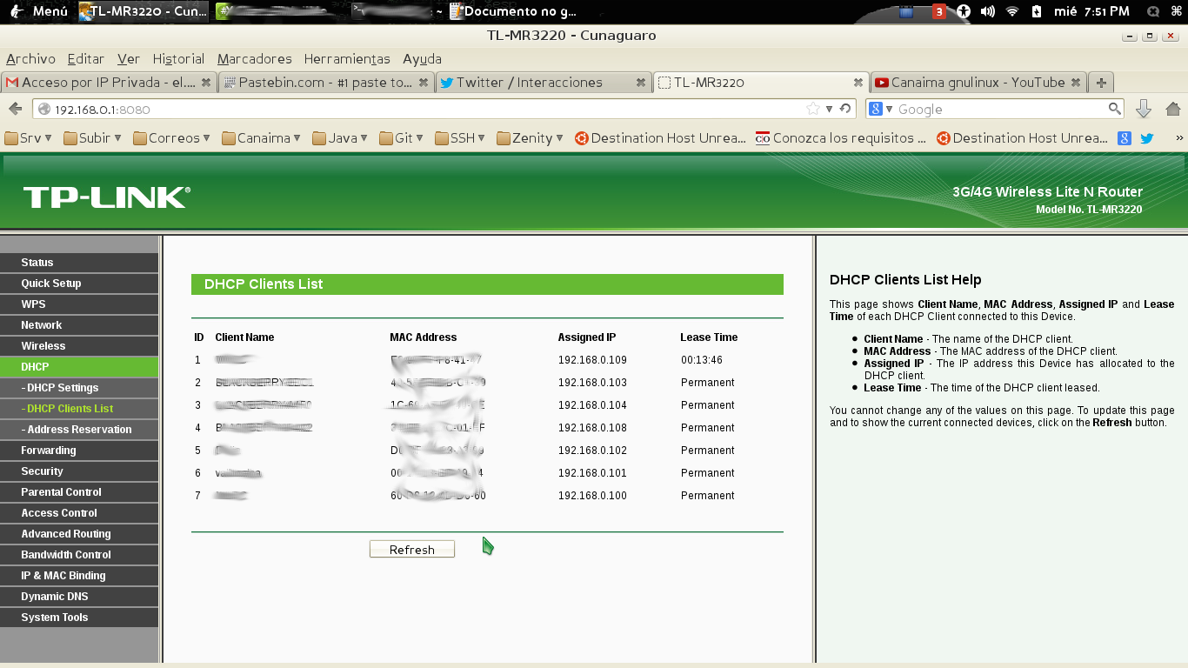Click the first Destination Host Unrea... bookmark
The image size is (1188, 668).
(x=660, y=138)
